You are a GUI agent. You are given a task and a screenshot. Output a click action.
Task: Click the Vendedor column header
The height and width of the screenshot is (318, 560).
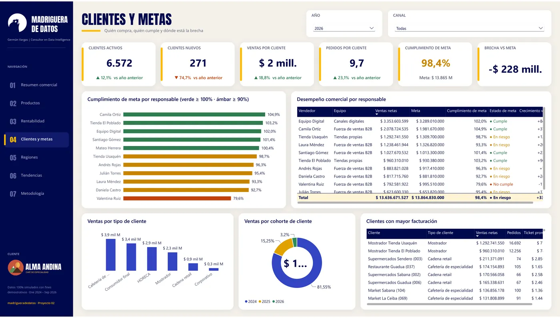click(x=315, y=111)
